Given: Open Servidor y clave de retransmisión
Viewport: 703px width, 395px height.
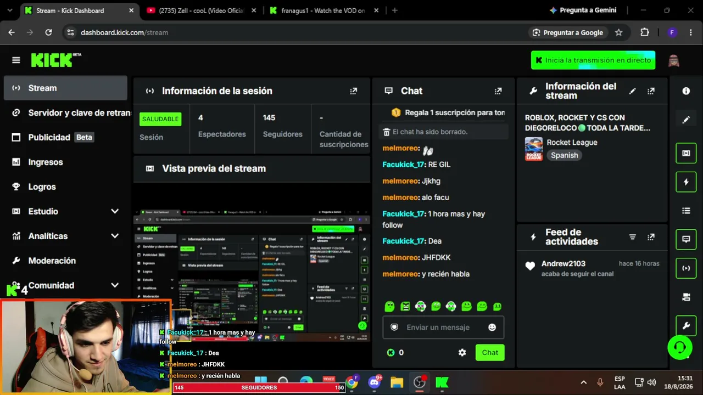Looking at the screenshot, I should click(65, 112).
